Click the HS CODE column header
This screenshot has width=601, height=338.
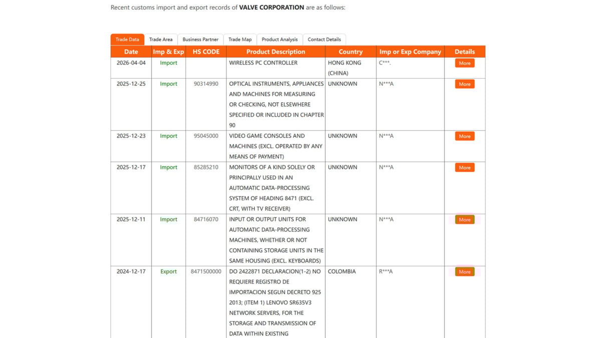click(205, 52)
